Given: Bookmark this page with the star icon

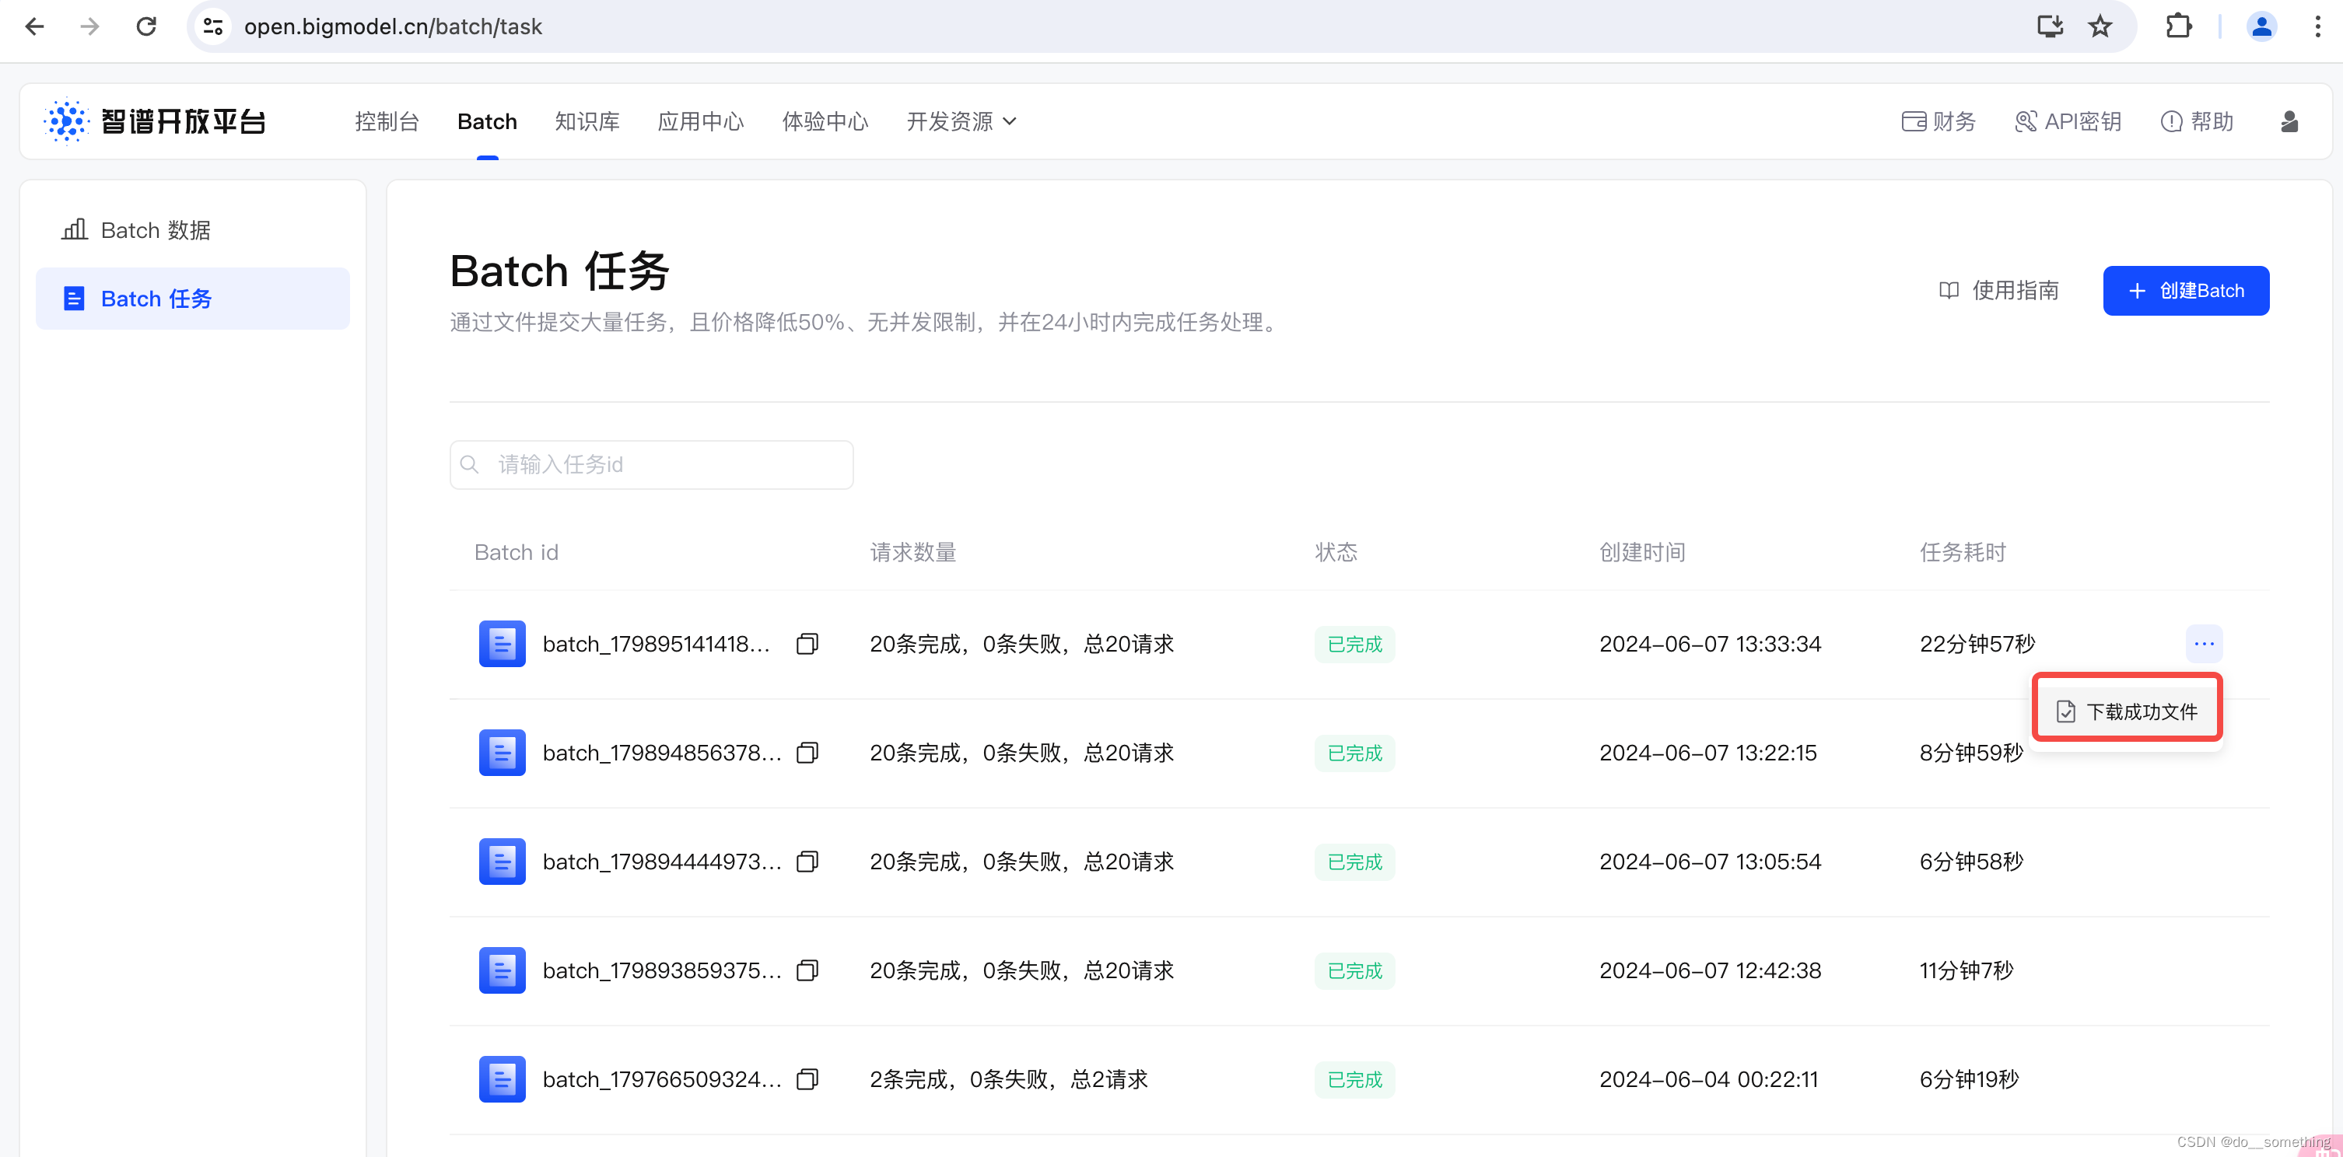Looking at the screenshot, I should click(2100, 26).
